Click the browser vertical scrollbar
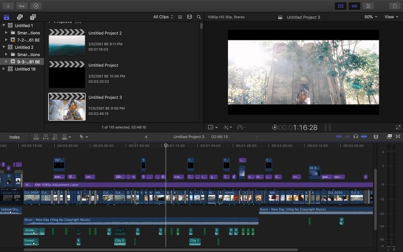This screenshot has height=252, width=403. coord(201,26)
